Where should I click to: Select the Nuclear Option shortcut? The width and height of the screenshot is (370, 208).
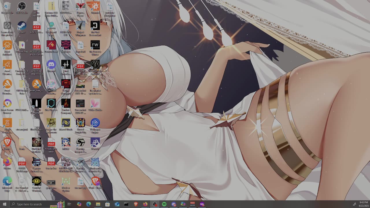tap(66, 185)
